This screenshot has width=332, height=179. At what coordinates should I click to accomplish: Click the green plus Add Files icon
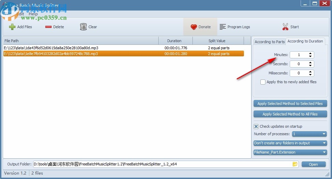coord(12,27)
